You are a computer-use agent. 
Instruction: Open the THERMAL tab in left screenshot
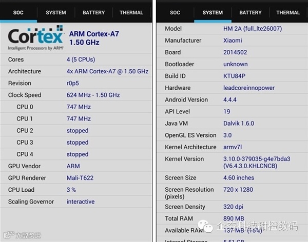[x=131, y=12]
